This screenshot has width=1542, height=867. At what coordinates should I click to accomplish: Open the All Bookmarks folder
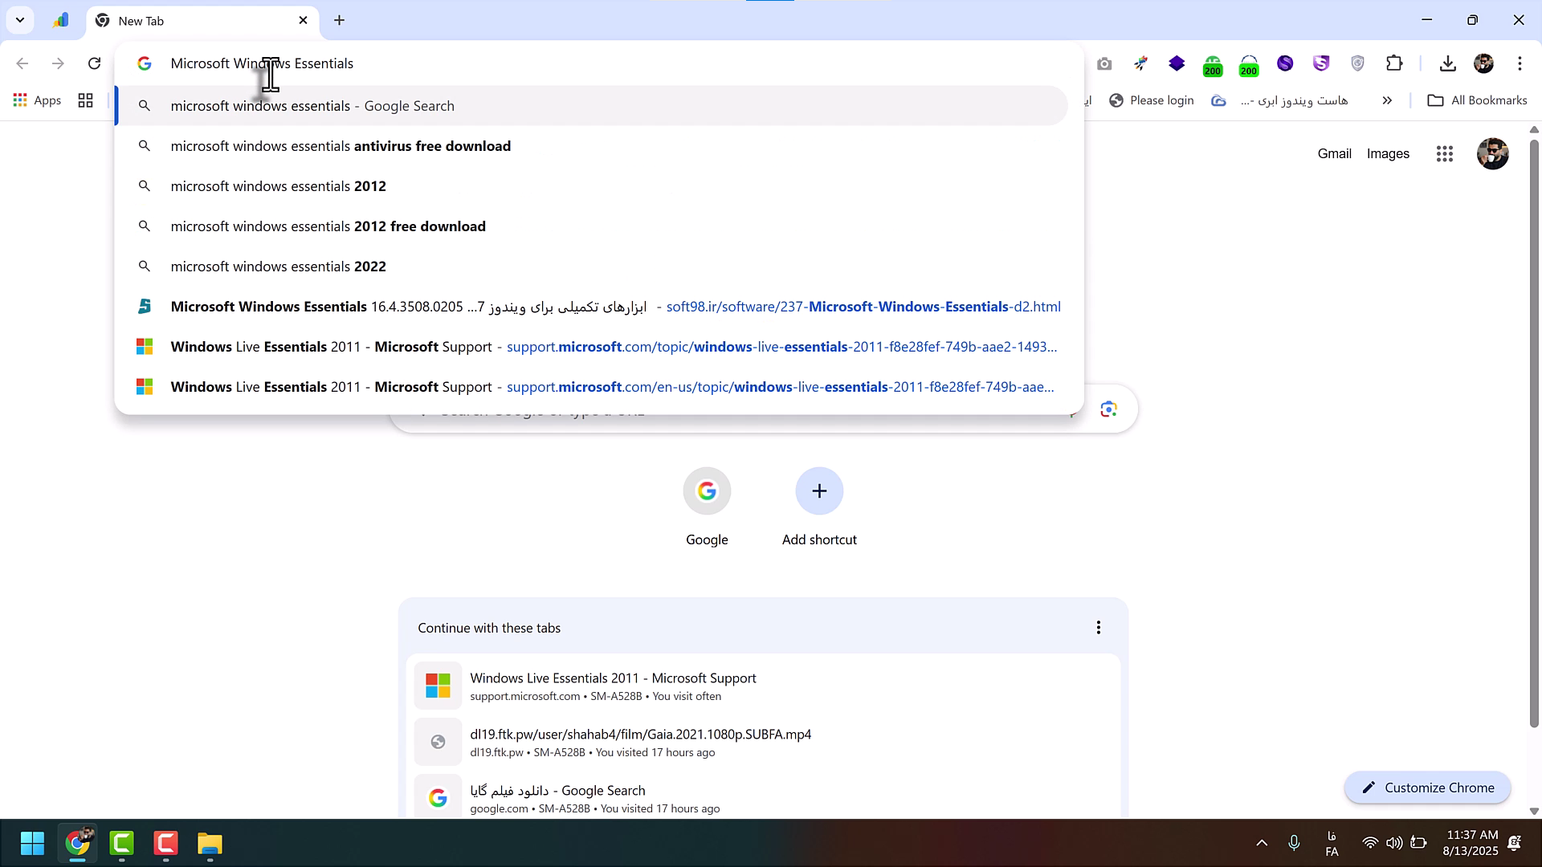[x=1477, y=100]
